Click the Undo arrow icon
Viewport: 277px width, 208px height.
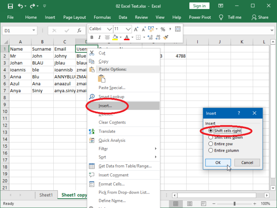tap(20, 6)
